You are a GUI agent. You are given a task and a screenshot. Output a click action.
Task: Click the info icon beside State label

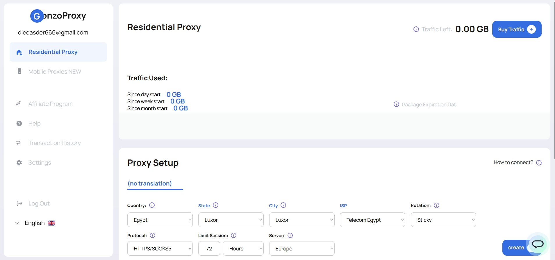click(215, 205)
